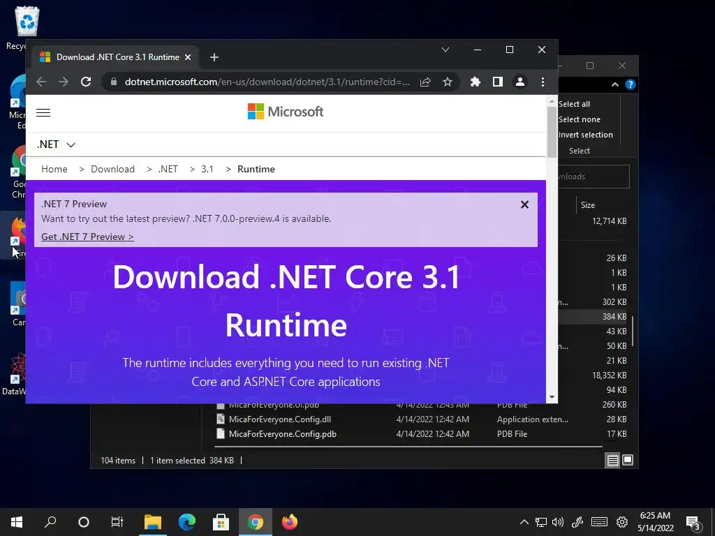Sort by Size column in File Explorer

588,205
